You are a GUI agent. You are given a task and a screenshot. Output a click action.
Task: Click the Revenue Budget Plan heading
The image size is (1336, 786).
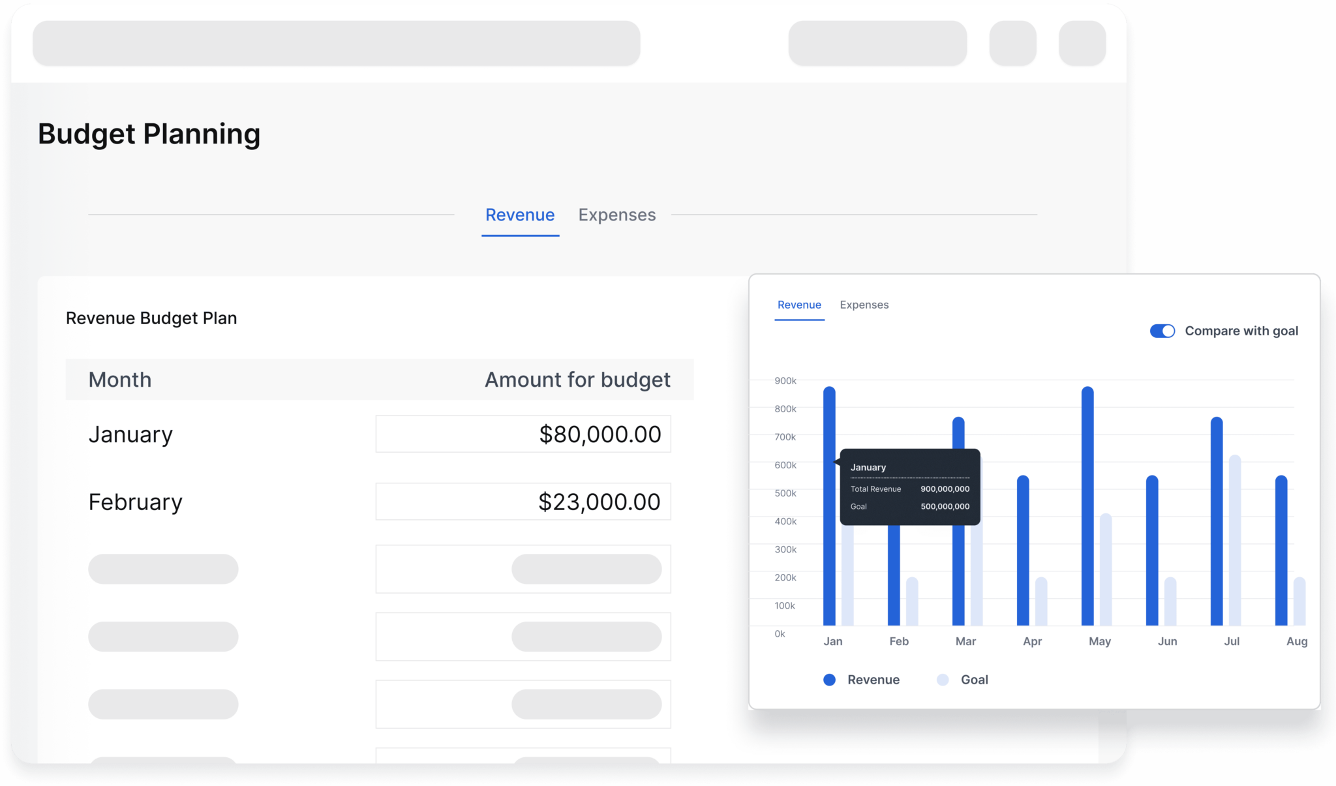(151, 318)
